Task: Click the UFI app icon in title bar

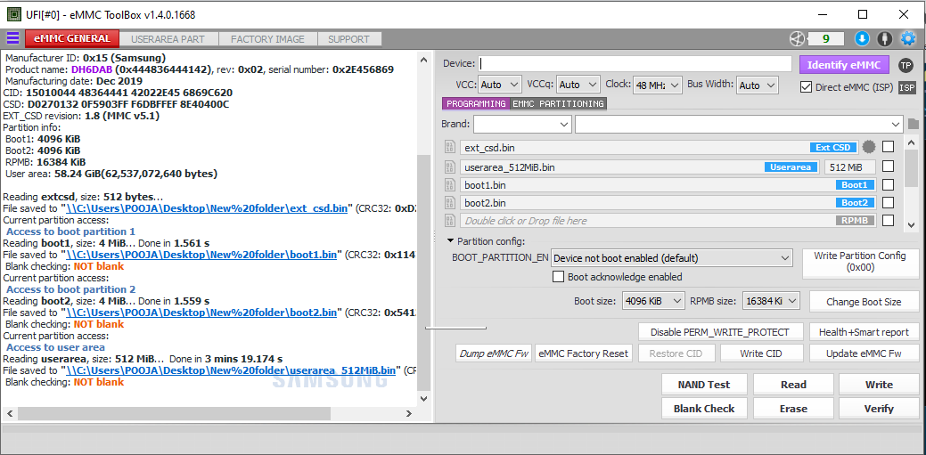Action: coord(14,14)
